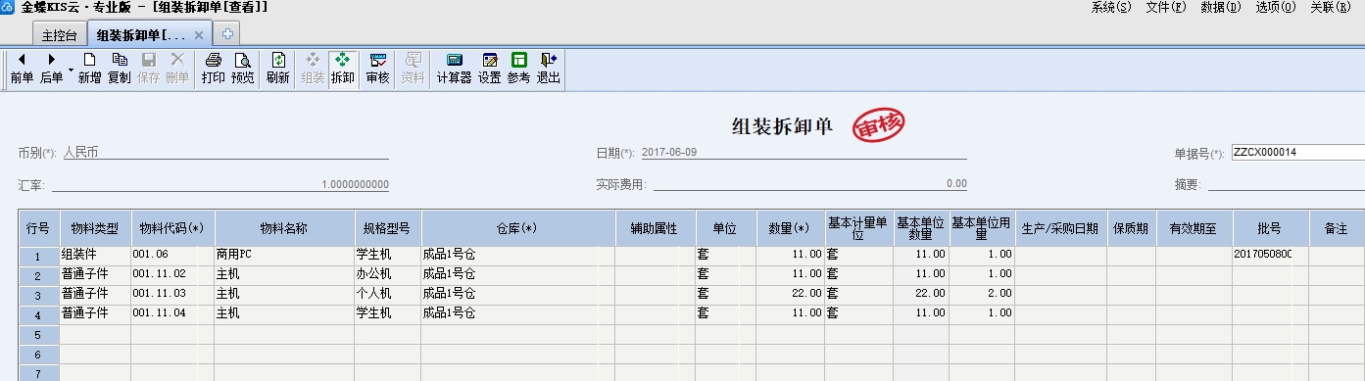Click the 辅助属性 column header
This screenshot has width=1365, height=381.
(x=655, y=228)
